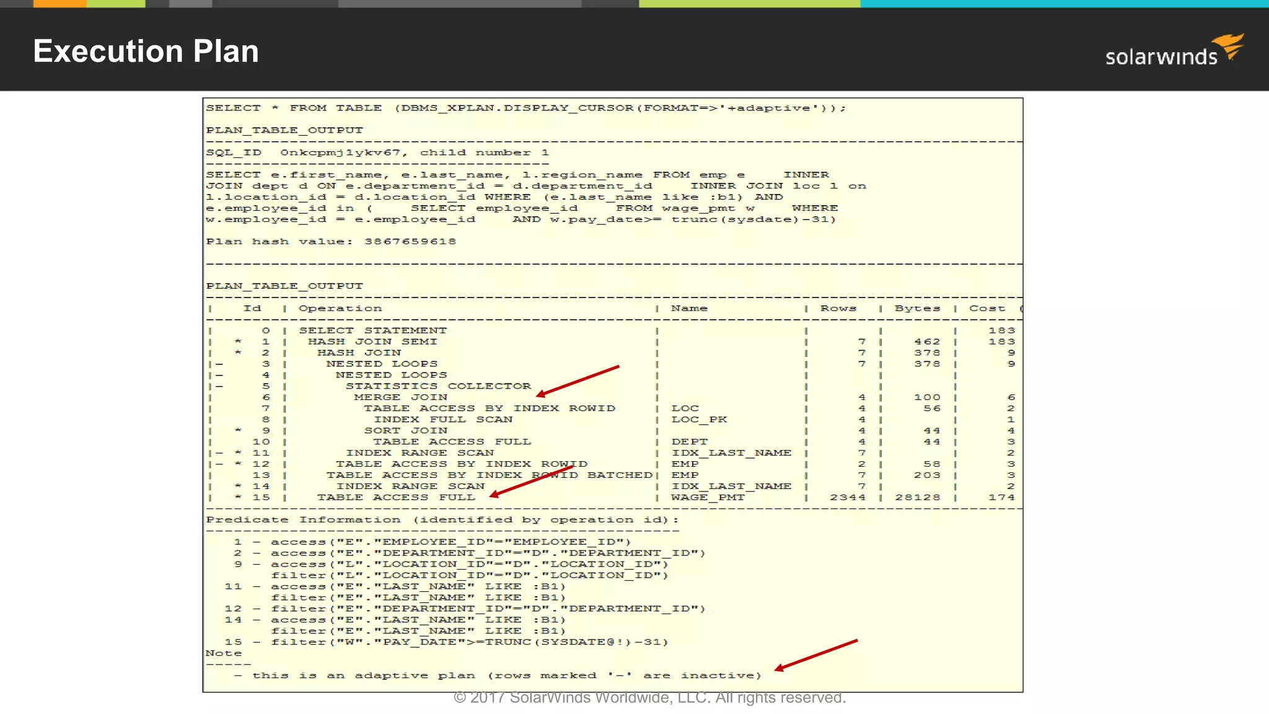Click the SQL_ID child number line
Viewport: 1269px width, 714px height.
[x=377, y=152]
